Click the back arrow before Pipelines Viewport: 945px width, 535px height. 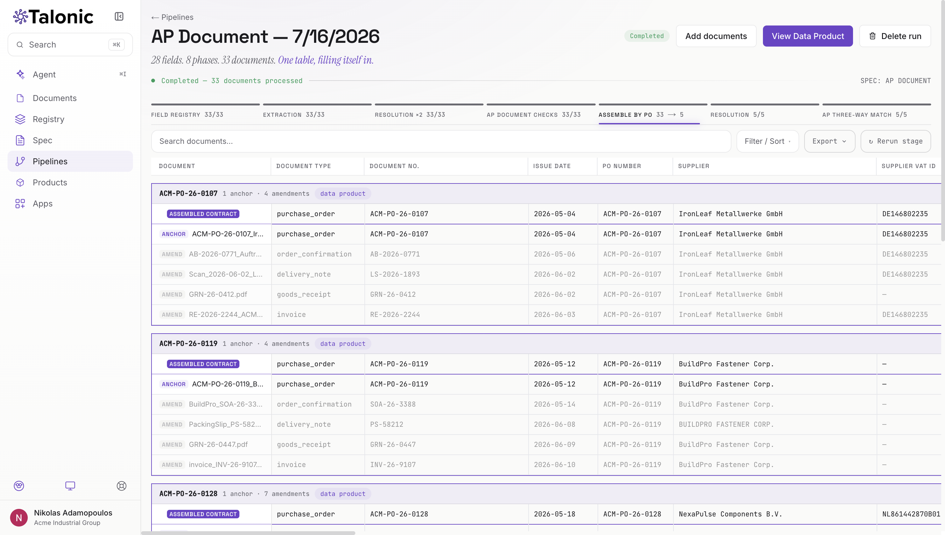click(x=155, y=18)
